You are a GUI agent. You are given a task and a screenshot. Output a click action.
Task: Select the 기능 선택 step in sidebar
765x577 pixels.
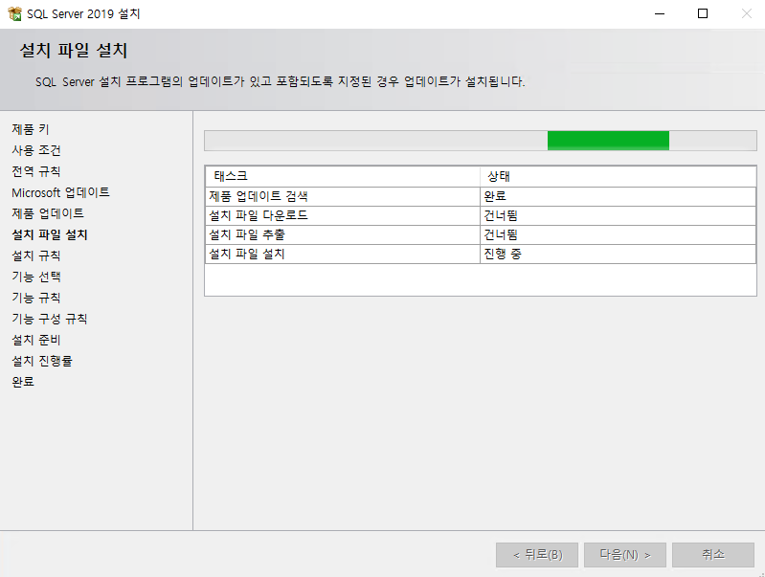(36, 277)
